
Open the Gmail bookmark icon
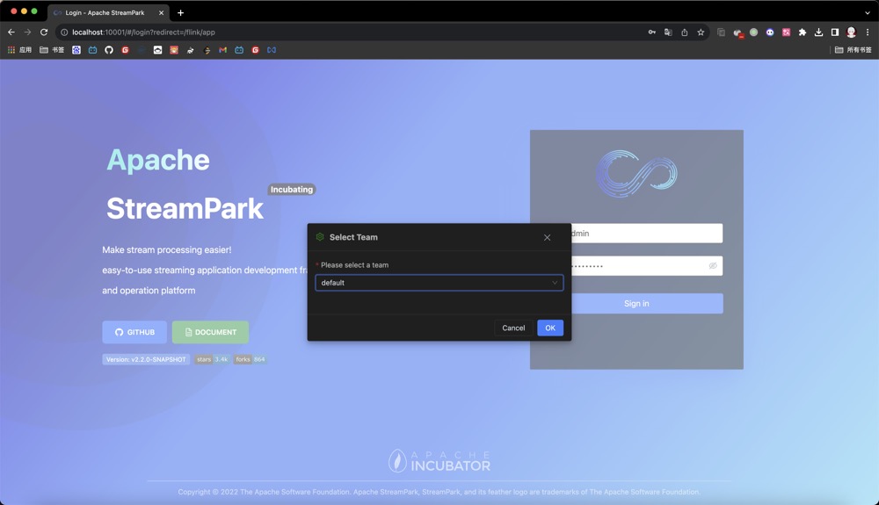tap(222, 50)
